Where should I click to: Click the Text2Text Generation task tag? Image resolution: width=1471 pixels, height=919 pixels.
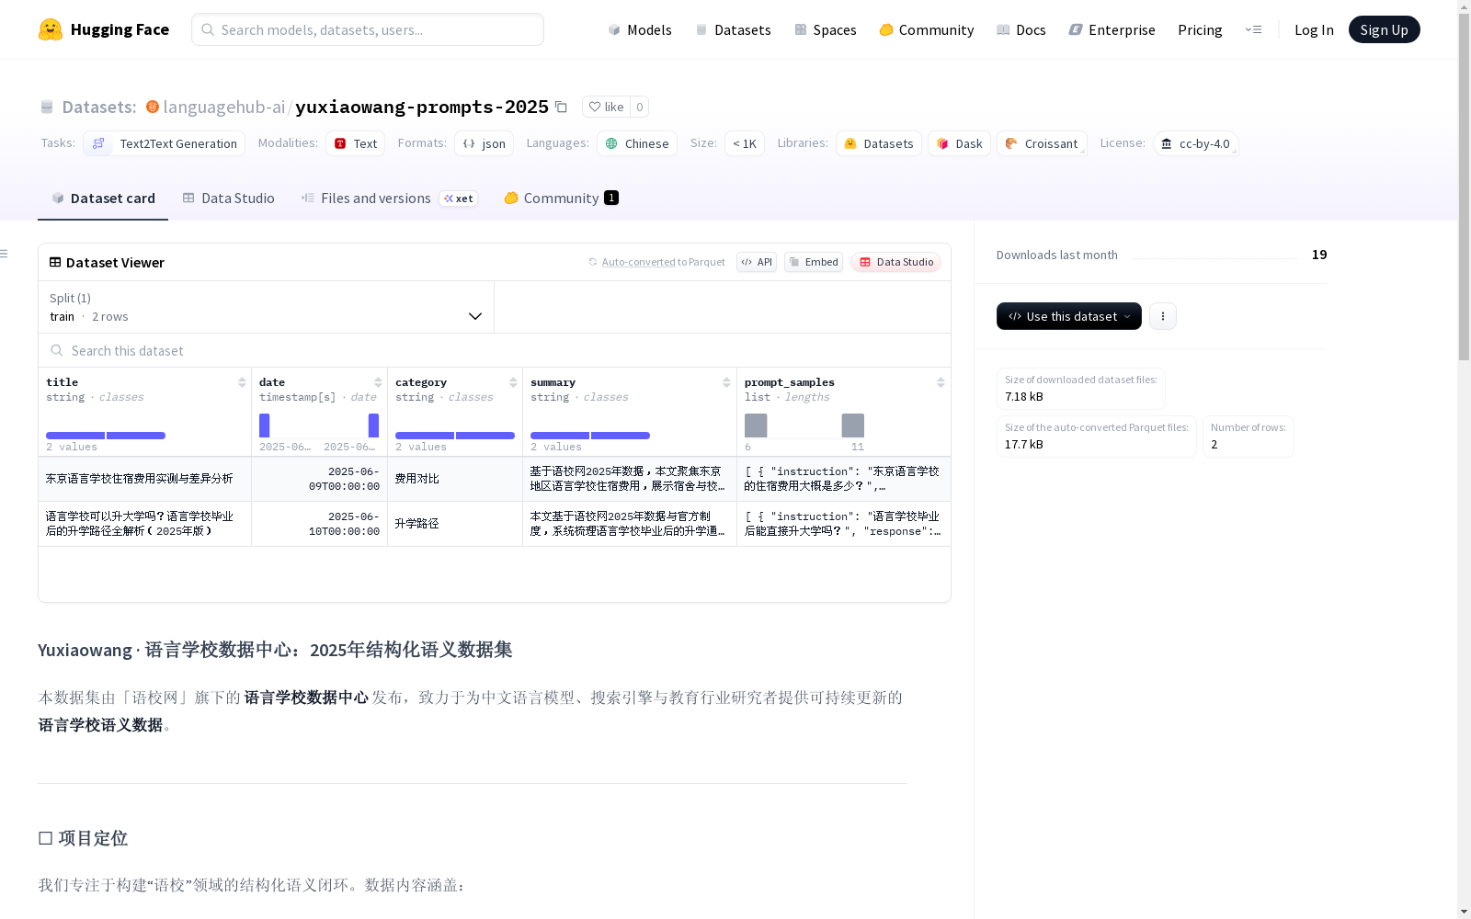click(x=165, y=143)
